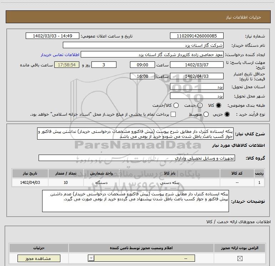Viewport: 275px width, 266px height.
Task: Click the مشاهده مجوز button
Action: (x=39, y=259)
